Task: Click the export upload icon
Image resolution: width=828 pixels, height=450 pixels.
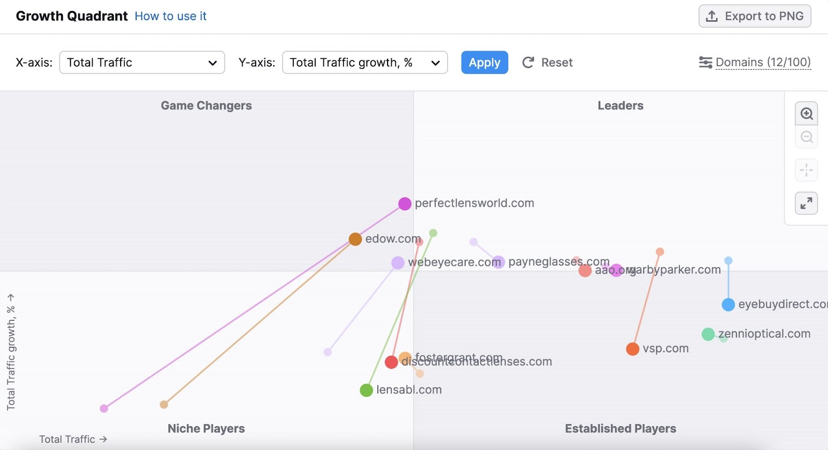Action: pos(712,16)
